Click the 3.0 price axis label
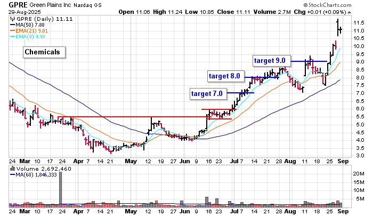Viewport: 373px width, 216px height. click(360, 156)
